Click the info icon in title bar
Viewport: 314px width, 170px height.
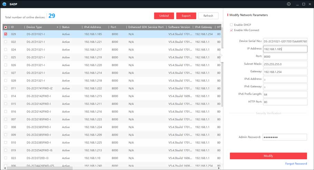(289, 4)
